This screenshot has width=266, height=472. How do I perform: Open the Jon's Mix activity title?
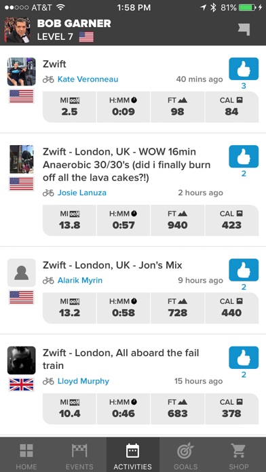(113, 265)
